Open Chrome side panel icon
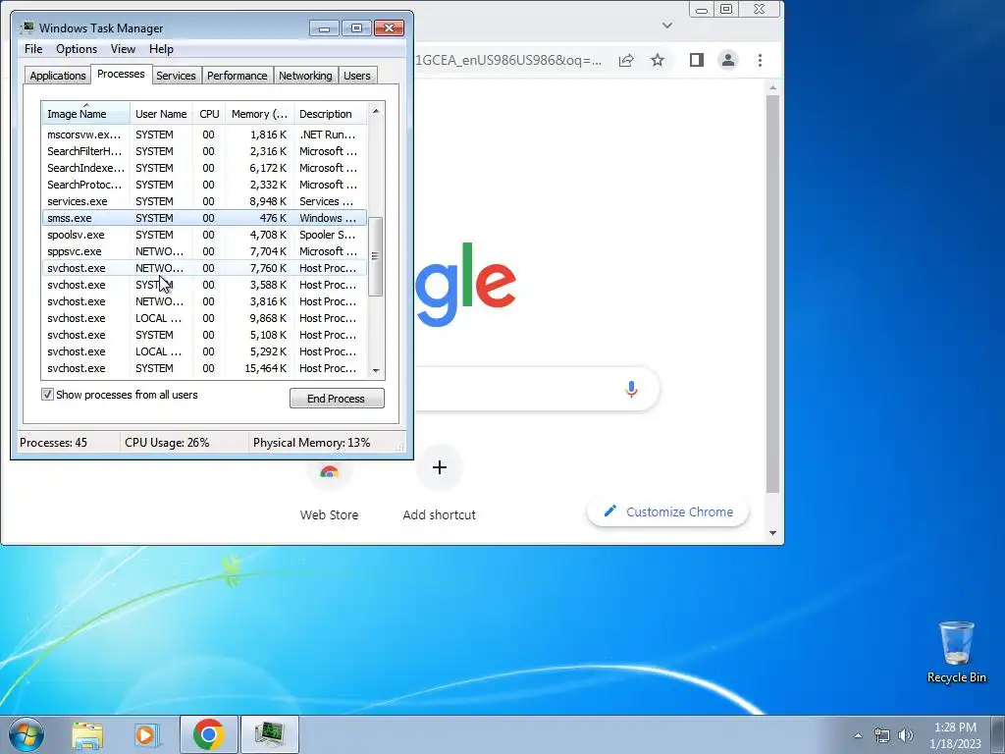This screenshot has width=1005, height=754. tap(697, 60)
